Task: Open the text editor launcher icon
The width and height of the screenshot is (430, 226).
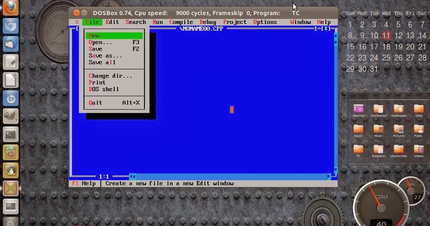Action: point(10,62)
